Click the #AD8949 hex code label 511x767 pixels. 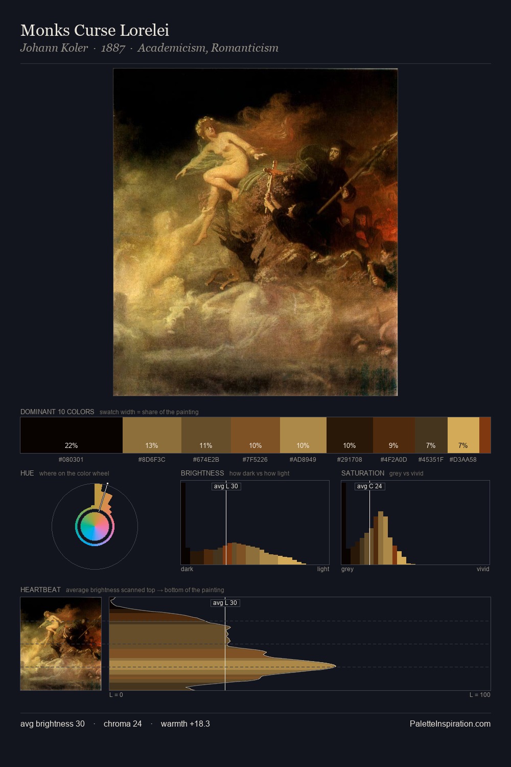(x=303, y=459)
